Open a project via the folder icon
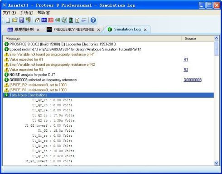 pyautogui.click(x=15, y=20)
